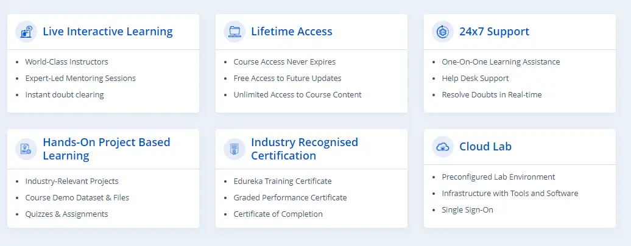Screen dimensions: 631x246
Task: Select the Live Interactive Learning heading
Action: [107, 32]
